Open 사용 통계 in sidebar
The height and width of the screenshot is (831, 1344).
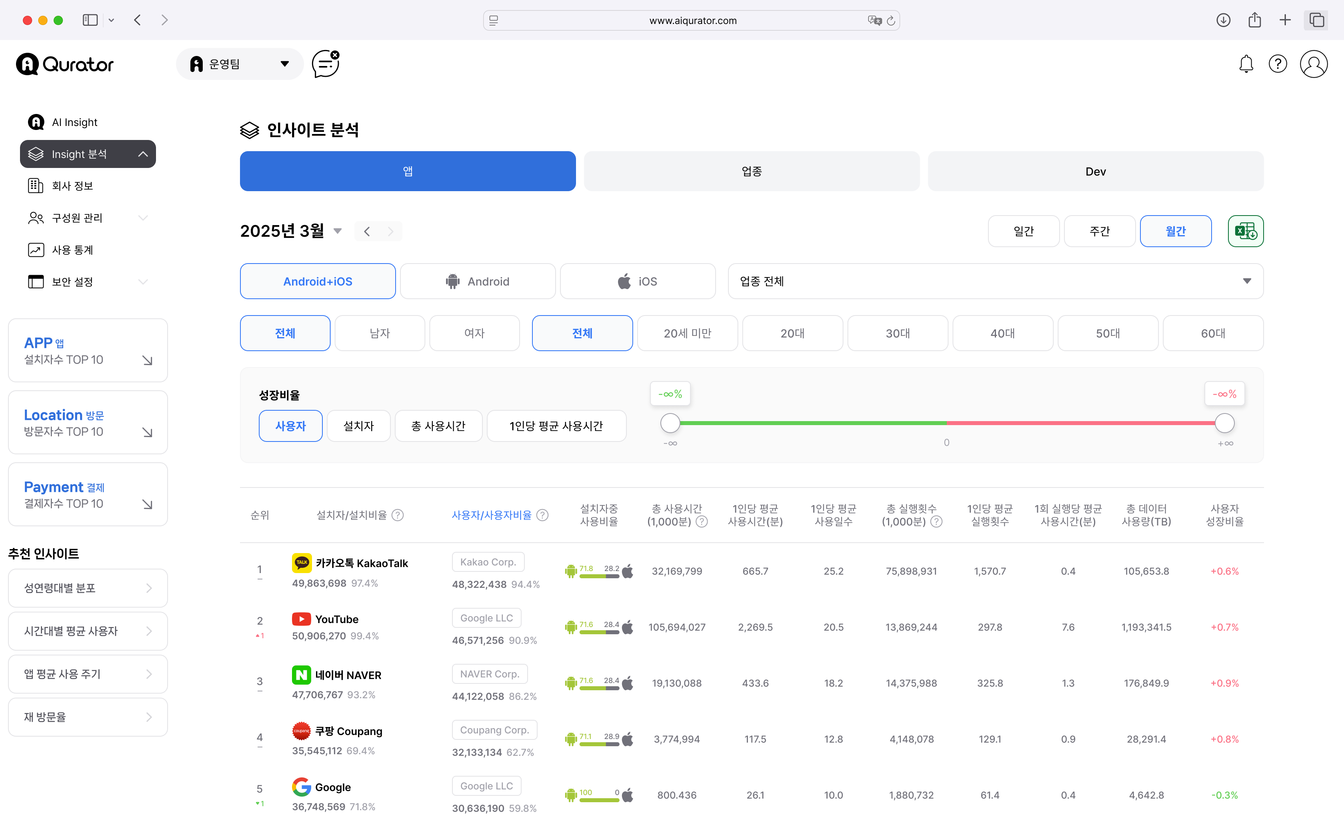[x=72, y=250]
